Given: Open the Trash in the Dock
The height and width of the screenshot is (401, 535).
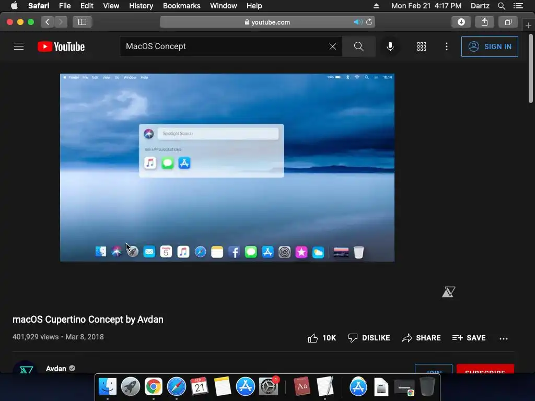Looking at the screenshot, I should tap(427, 386).
